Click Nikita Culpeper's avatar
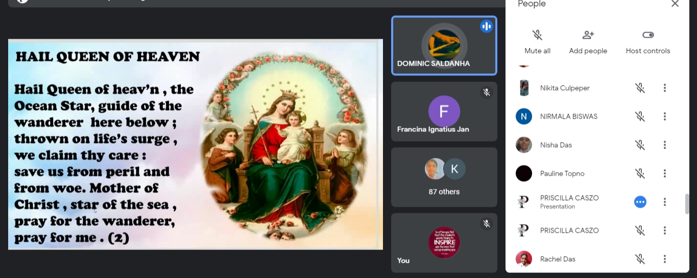697x278 pixels. pyautogui.click(x=524, y=88)
